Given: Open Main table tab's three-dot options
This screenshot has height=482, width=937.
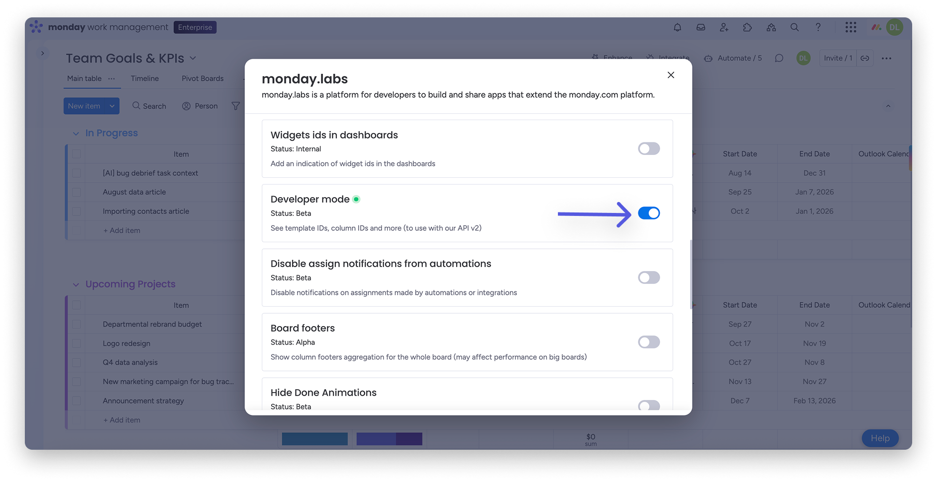Looking at the screenshot, I should [111, 78].
